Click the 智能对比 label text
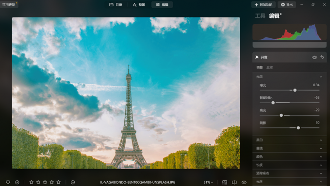 [266, 98]
